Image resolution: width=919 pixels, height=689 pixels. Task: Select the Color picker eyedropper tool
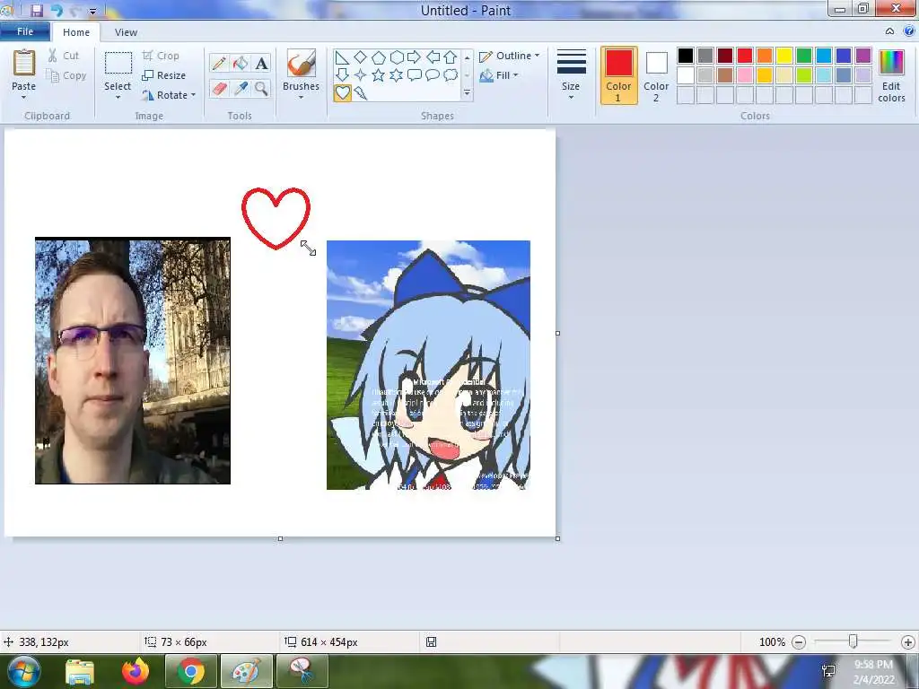pyautogui.click(x=241, y=89)
